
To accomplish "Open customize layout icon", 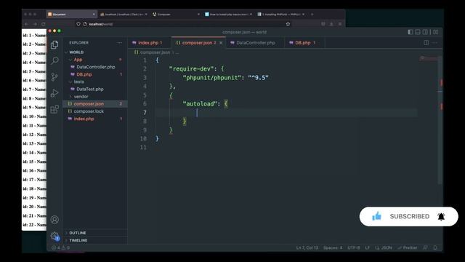I will pyautogui.click(x=435, y=32).
